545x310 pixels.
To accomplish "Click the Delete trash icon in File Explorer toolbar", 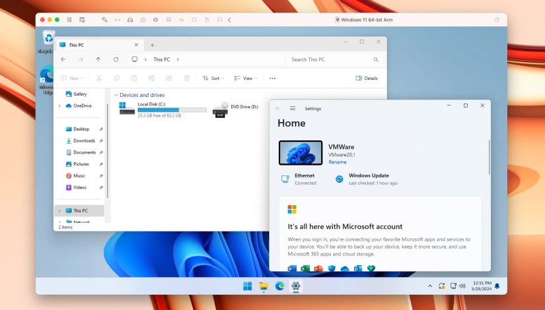I will pyautogui.click(x=187, y=78).
